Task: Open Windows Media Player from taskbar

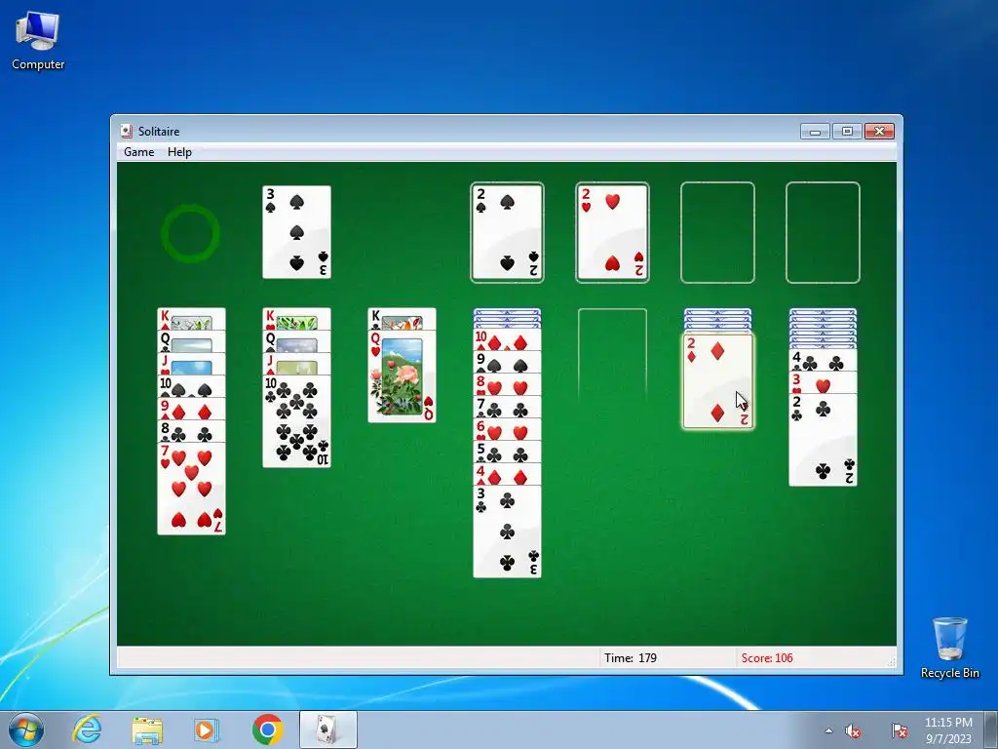Action: pyautogui.click(x=206, y=729)
